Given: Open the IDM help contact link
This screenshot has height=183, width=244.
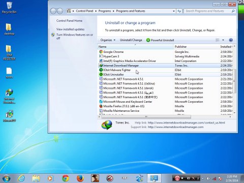Looking at the screenshot, I should (x=187, y=123).
